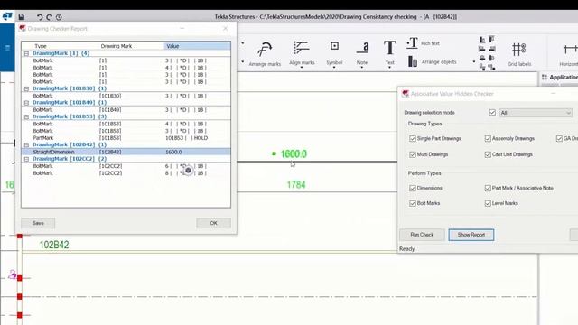
Task: Click OK in Drawing Checker Report
Action: point(213,223)
